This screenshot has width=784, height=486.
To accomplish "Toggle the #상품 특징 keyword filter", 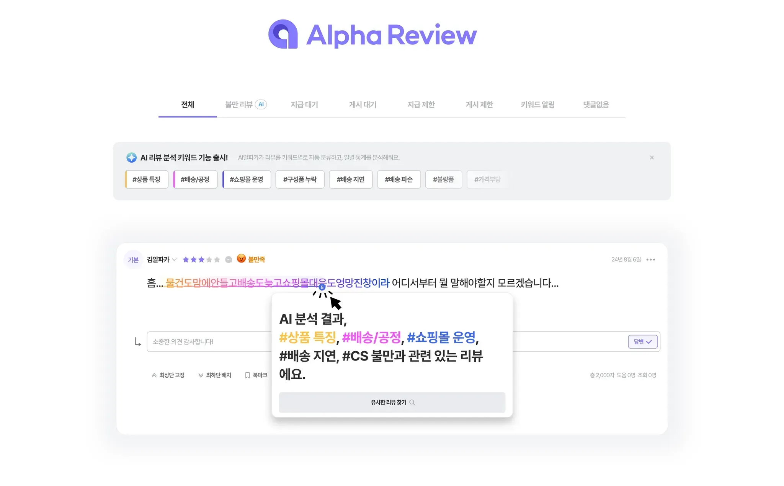I will pyautogui.click(x=147, y=179).
